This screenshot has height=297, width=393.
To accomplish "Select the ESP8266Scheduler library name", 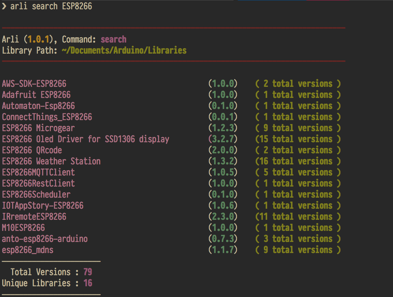I will coord(36,194).
